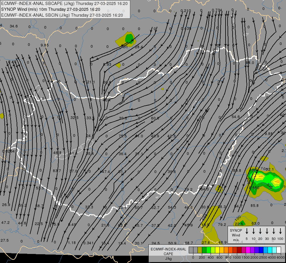Click the map value '28.4'
This screenshot has height=263, width=286.
[139, 47]
